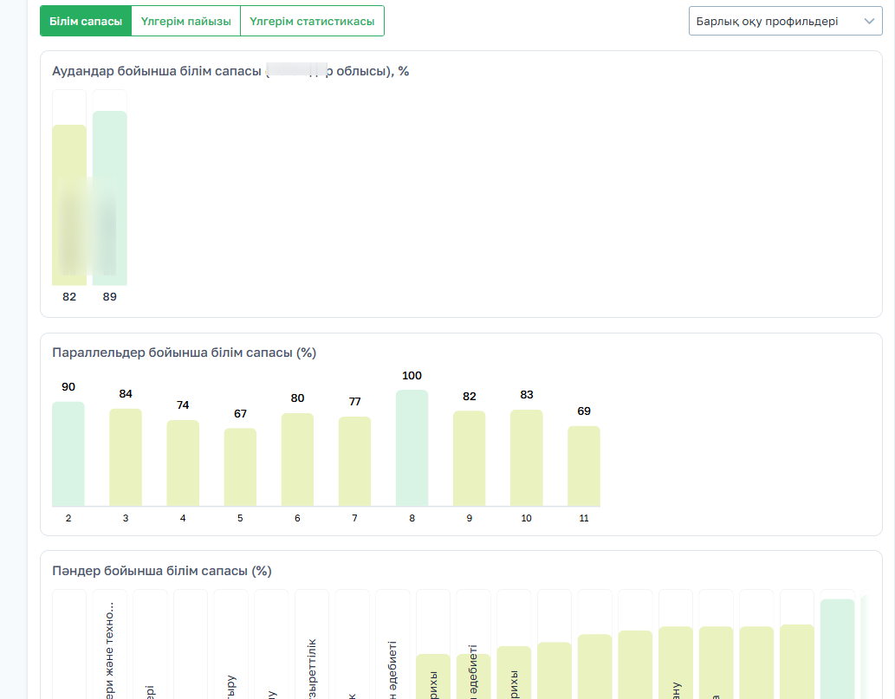Select grade 2 bar showing 90
The image size is (895, 699).
(68, 454)
